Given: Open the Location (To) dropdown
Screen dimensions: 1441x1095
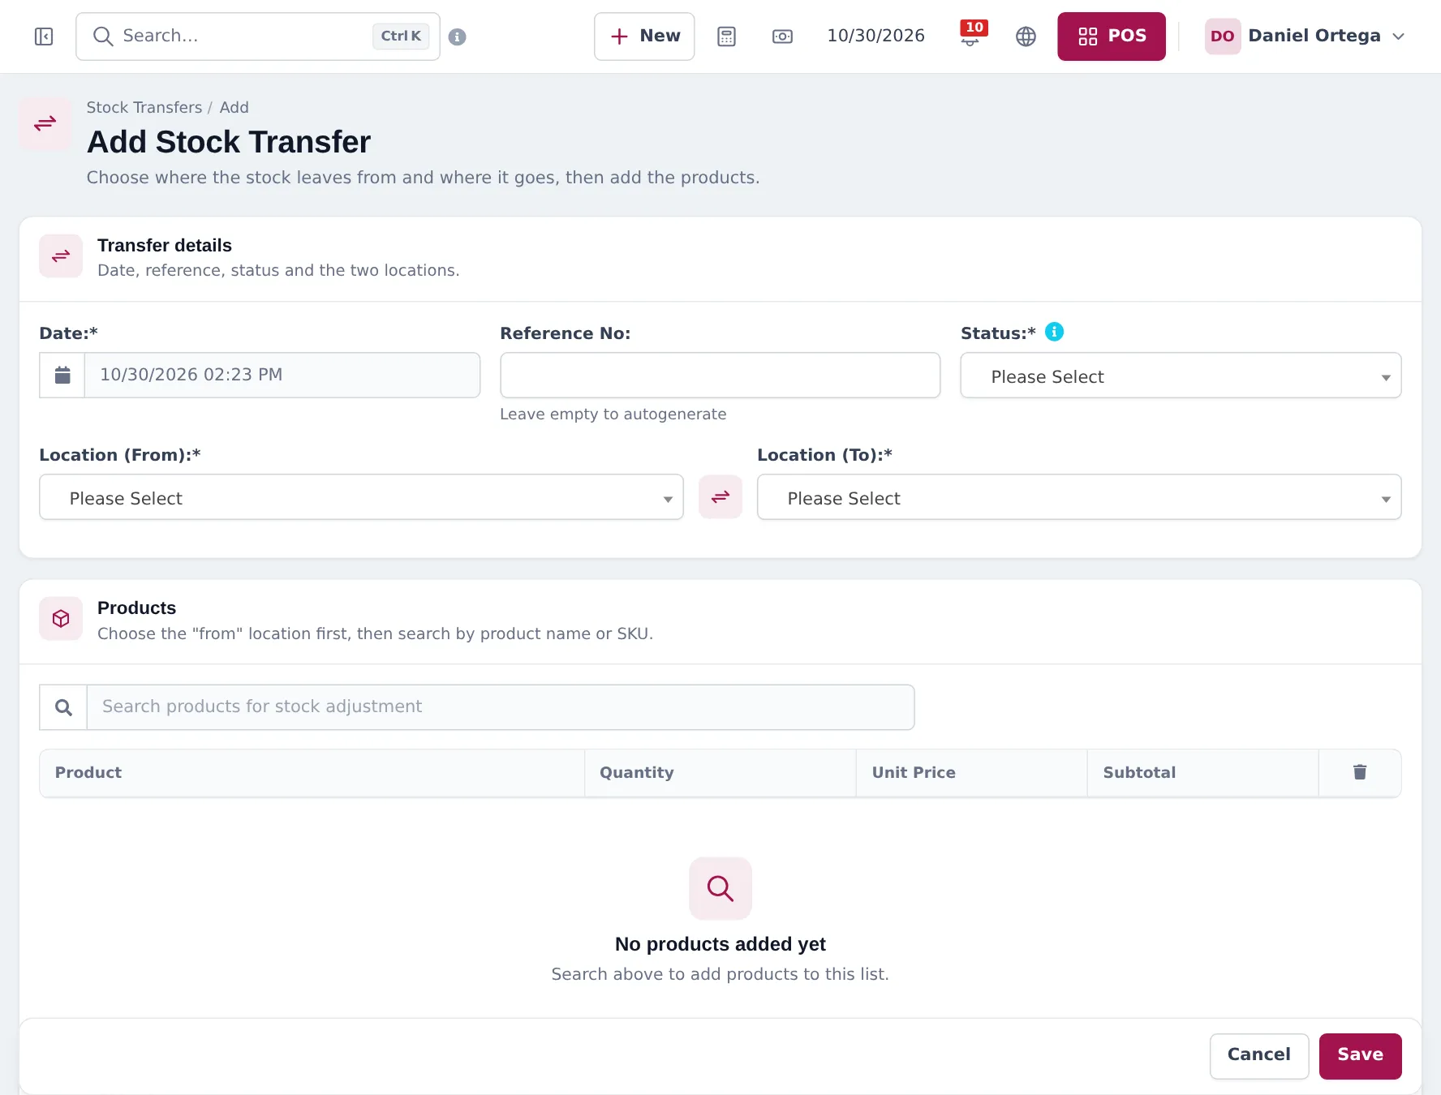Looking at the screenshot, I should coord(1079,497).
